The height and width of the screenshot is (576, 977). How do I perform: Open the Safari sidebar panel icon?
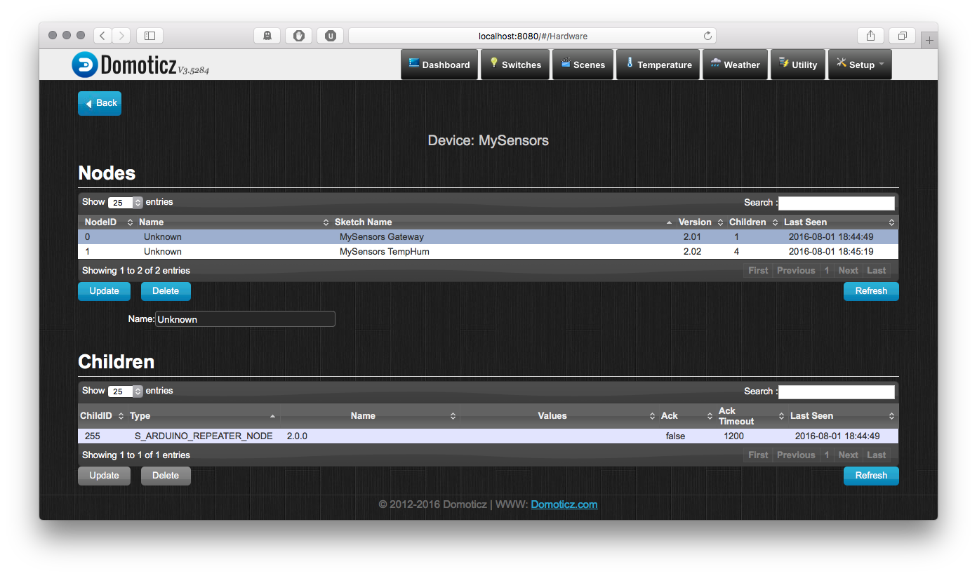pos(149,36)
